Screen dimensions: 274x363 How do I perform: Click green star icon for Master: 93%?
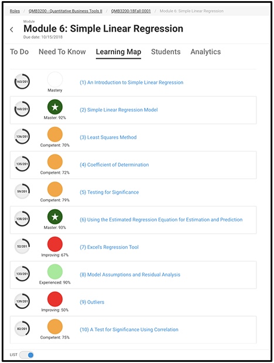pos(55,217)
